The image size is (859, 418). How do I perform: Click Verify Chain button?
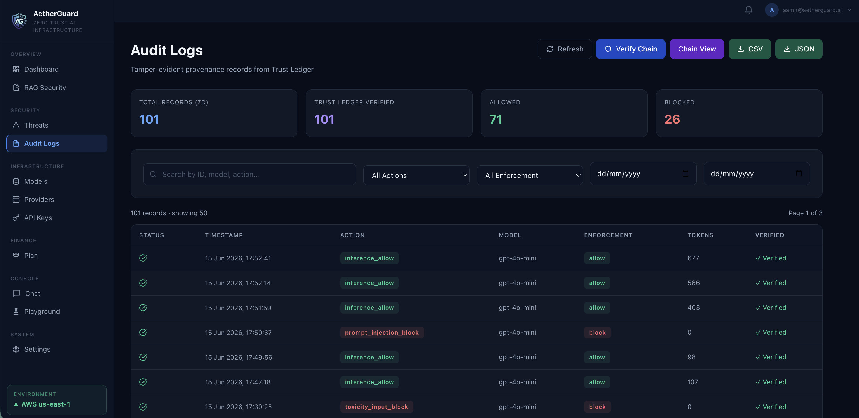[x=631, y=49]
